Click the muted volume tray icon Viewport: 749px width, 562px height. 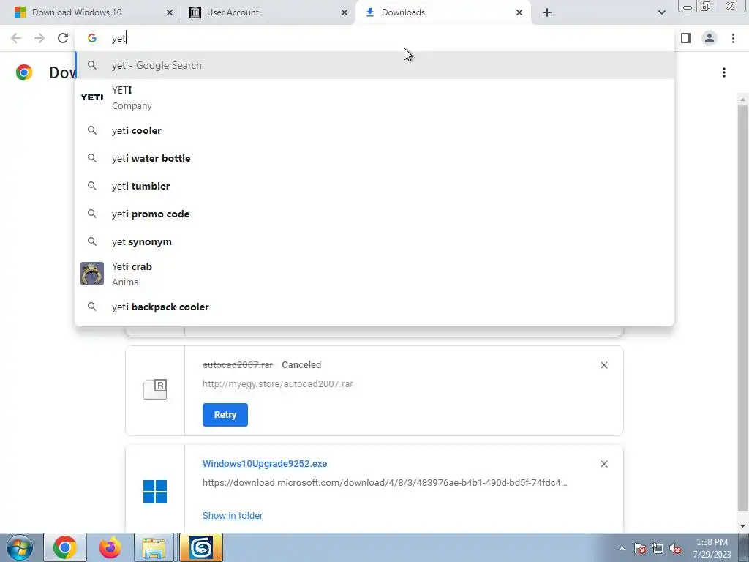675,548
